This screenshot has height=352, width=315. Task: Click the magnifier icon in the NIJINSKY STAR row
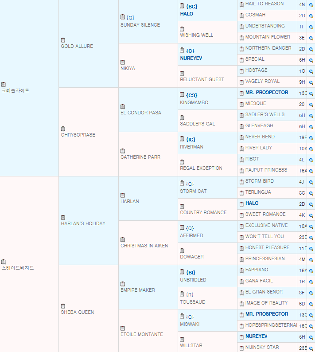(x=311, y=348)
